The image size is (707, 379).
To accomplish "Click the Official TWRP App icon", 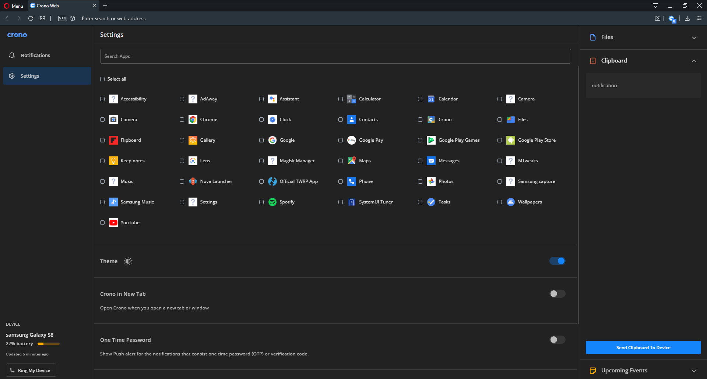I will coord(272,181).
